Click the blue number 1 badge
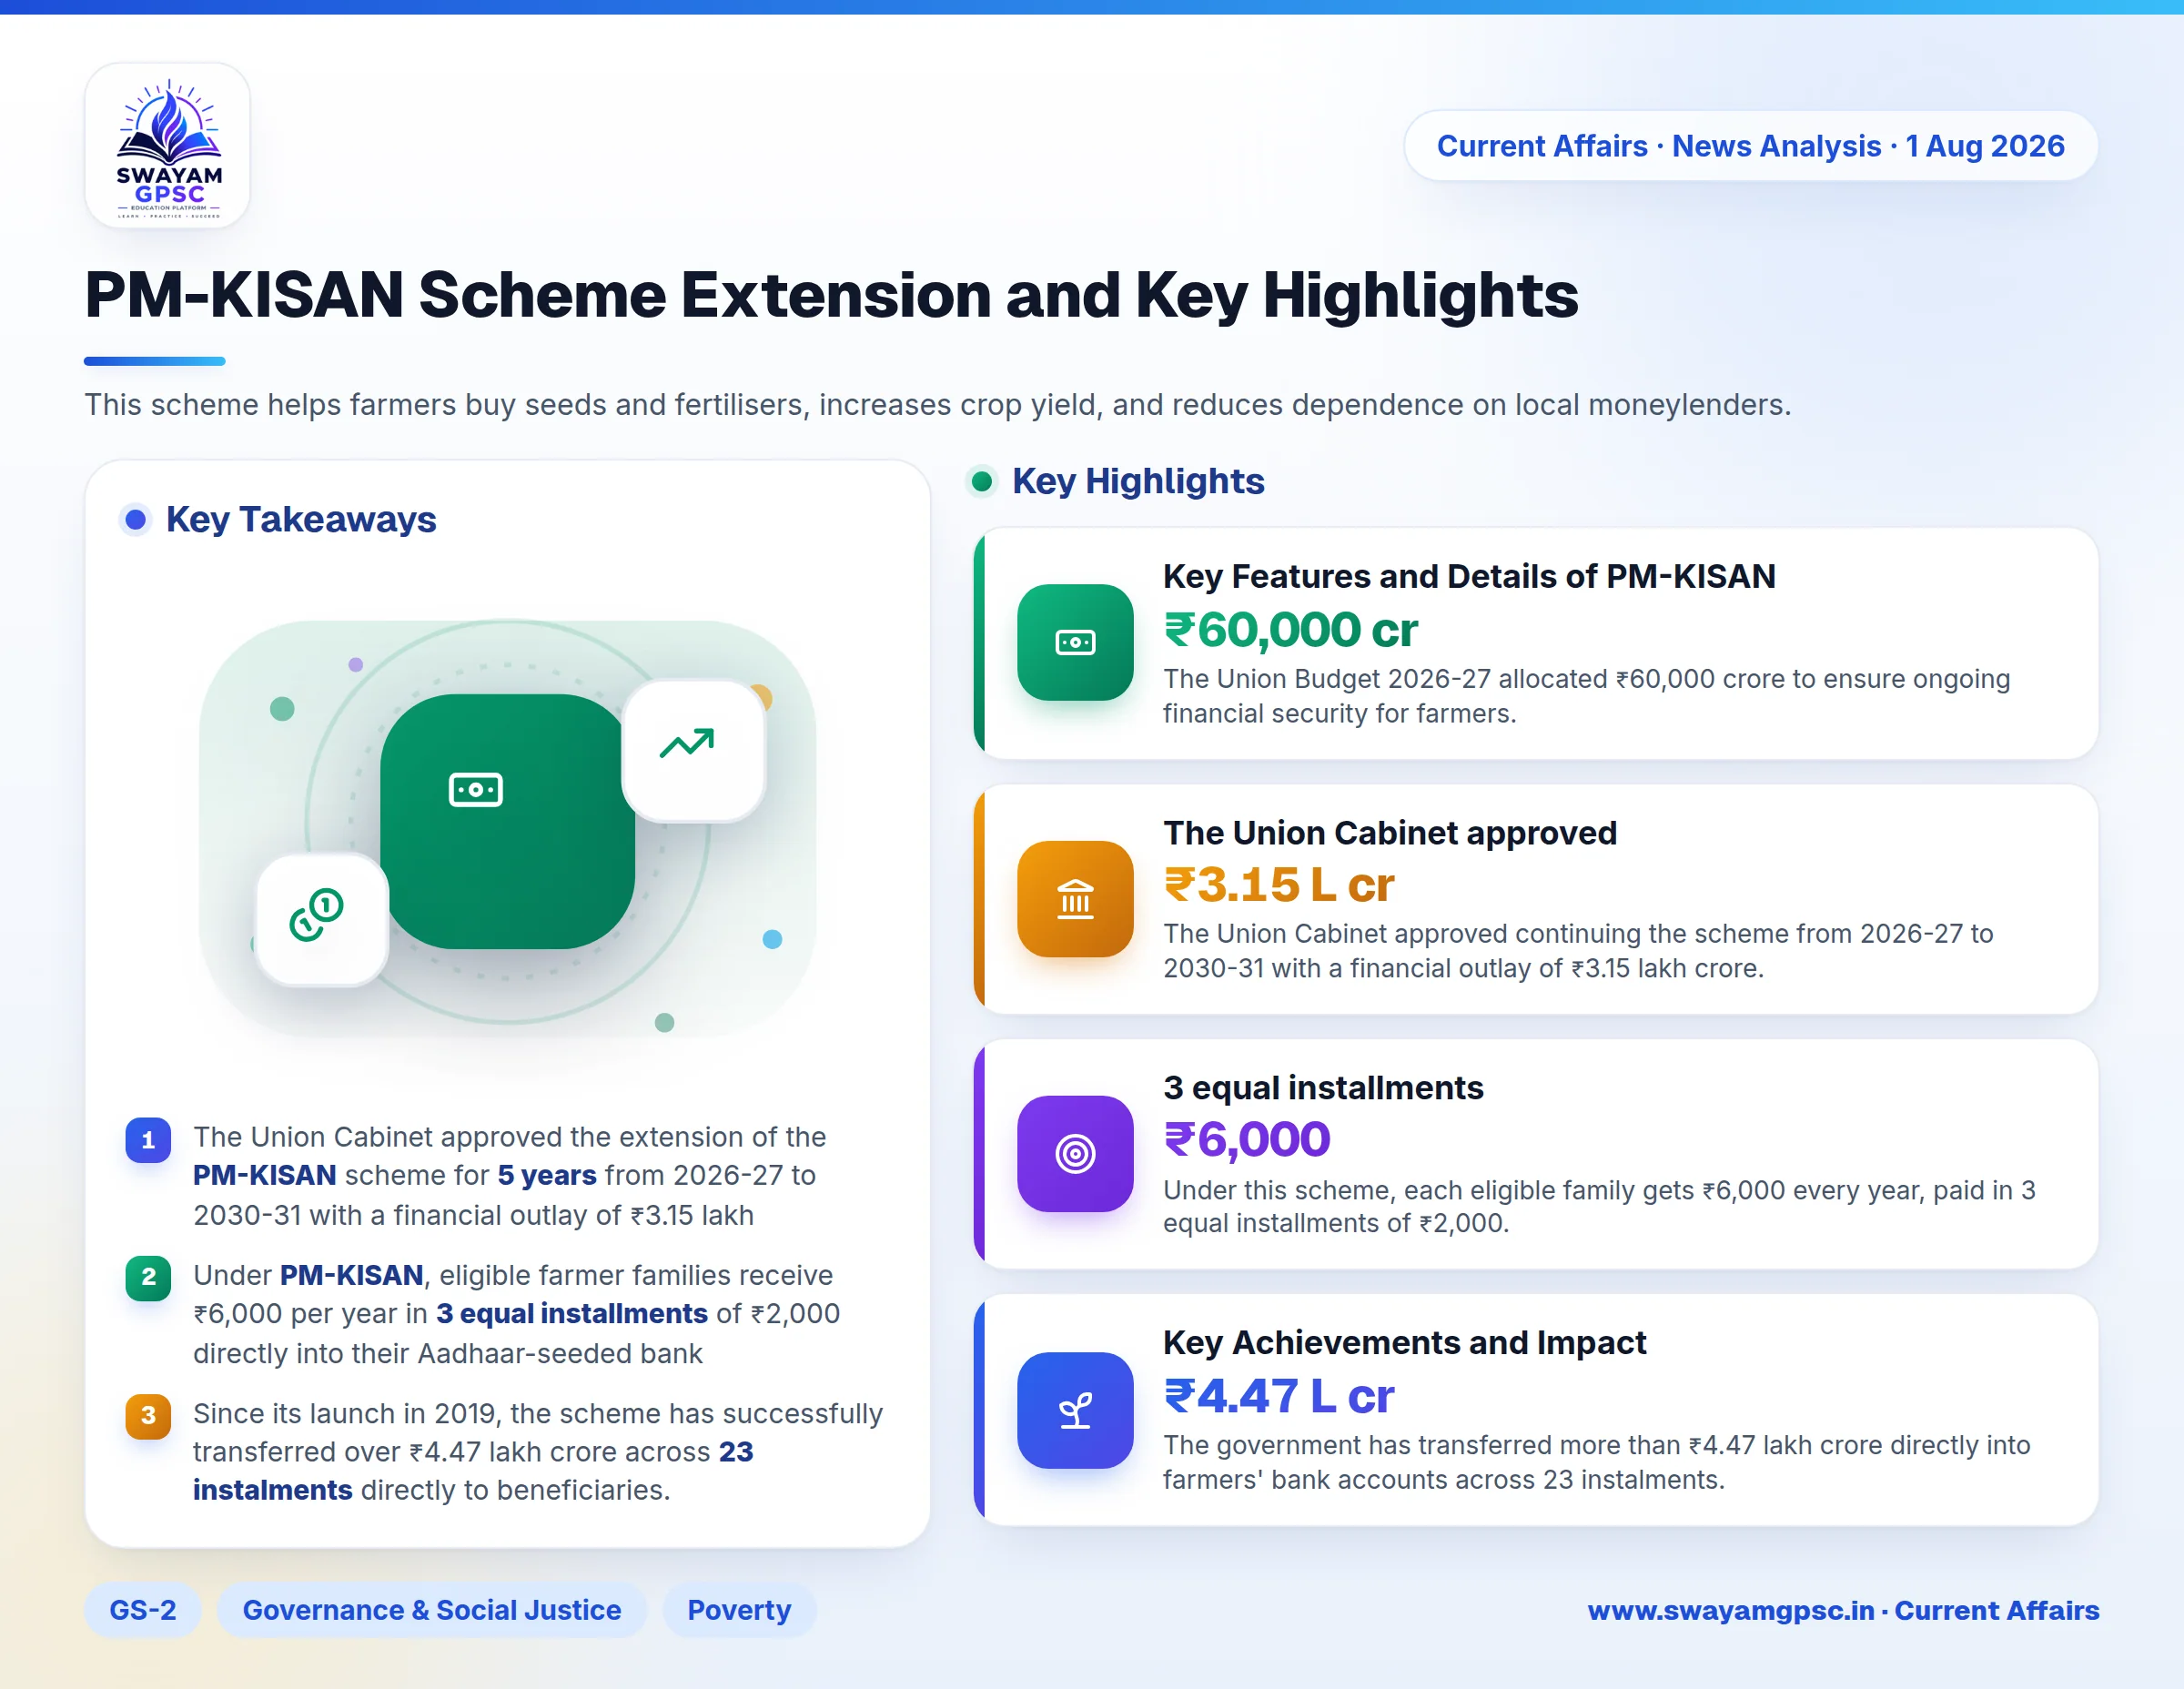The image size is (2184, 1689). (x=148, y=1140)
